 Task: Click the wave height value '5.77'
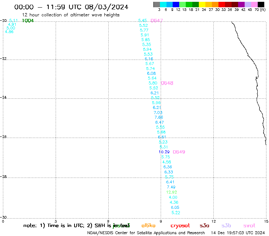click(x=144, y=30)
